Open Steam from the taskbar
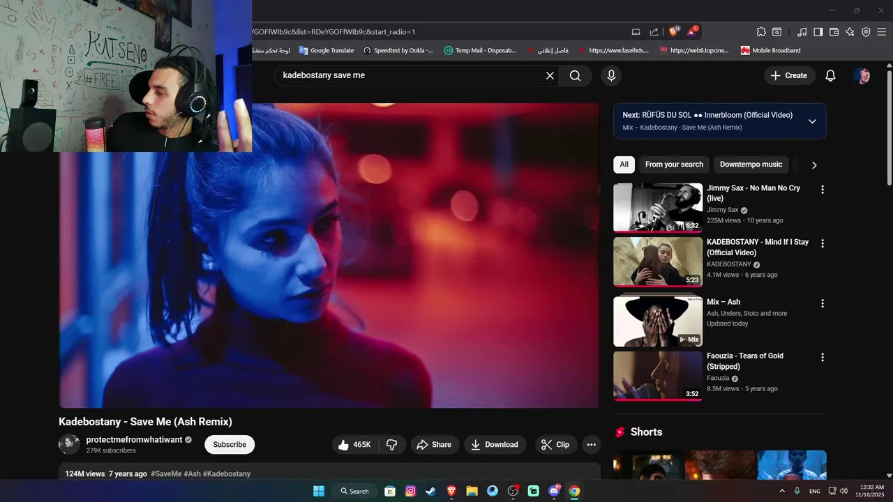 tap(431, 491)
